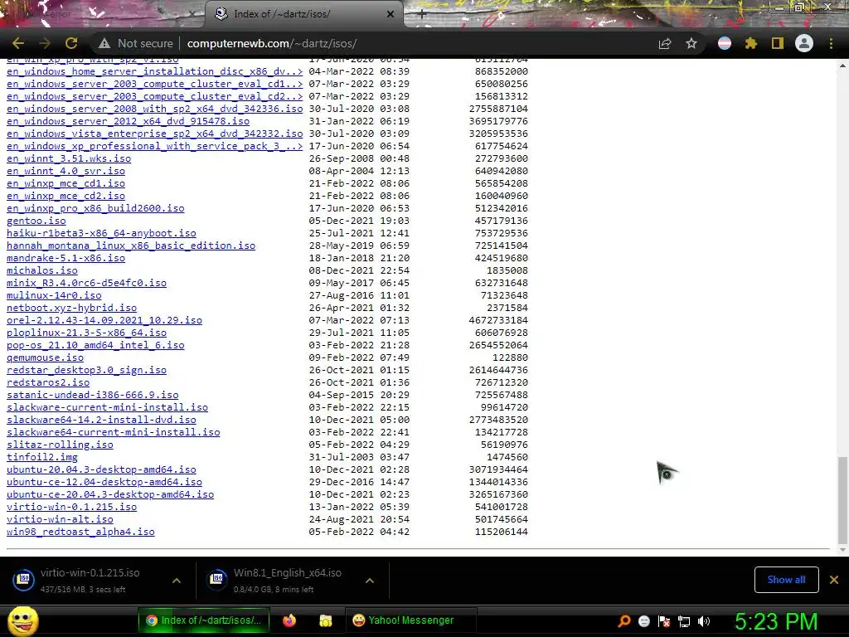Open haiku-r1beta3-x86_64-anyboot.iso link

(101, 233)
